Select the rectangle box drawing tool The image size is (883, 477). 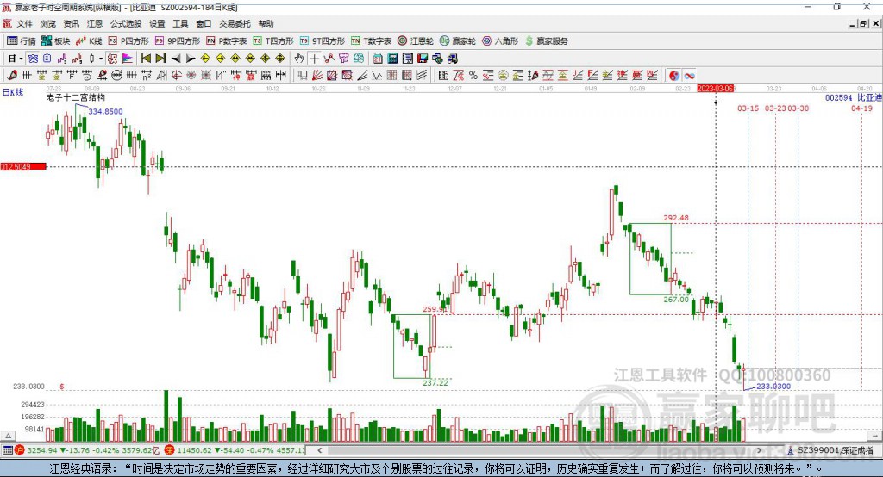303,76
